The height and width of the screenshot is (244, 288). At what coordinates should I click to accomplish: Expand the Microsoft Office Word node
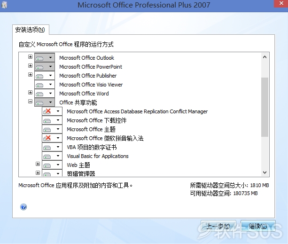pos(31,93)
